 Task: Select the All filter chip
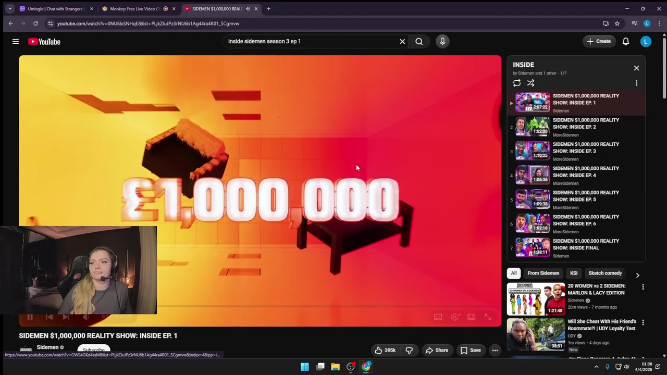click(x=514, y=273)
